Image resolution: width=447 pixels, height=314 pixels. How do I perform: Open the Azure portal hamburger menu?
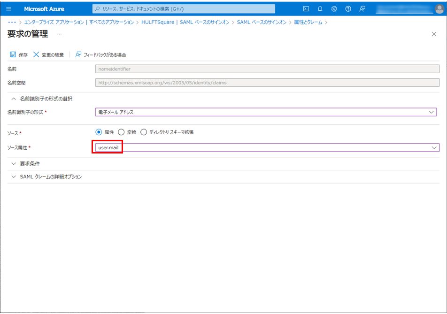(x=9, y=9)
